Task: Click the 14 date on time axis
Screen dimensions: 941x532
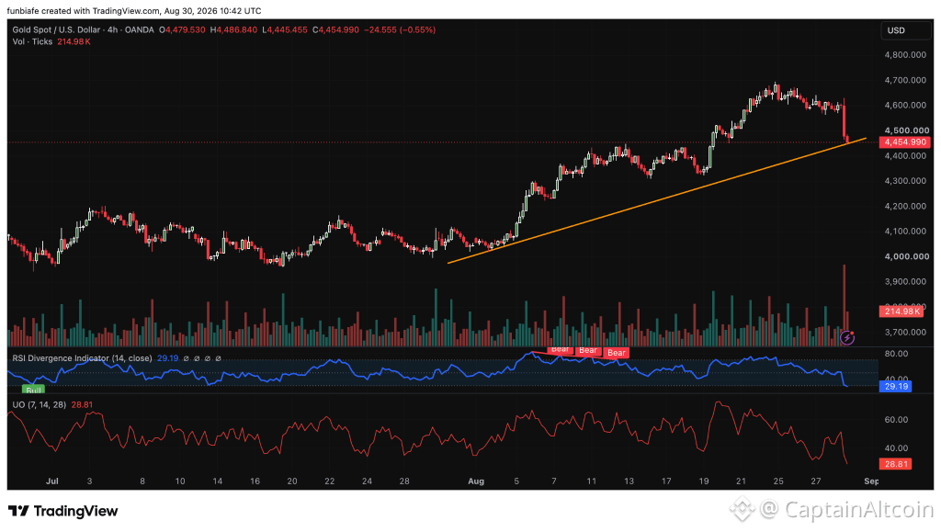Action: [x=217, y=481]
